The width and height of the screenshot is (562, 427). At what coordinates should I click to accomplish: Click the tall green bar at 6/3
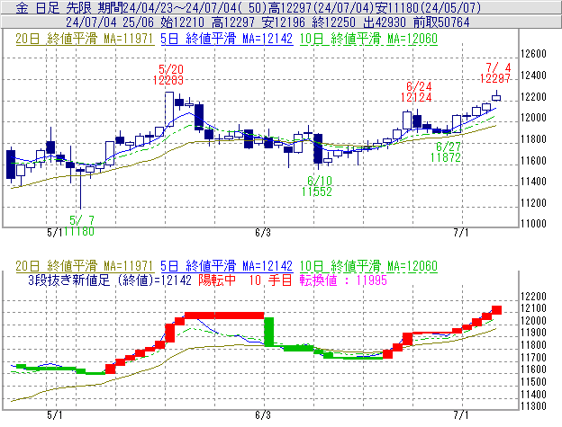coord(269,332)
